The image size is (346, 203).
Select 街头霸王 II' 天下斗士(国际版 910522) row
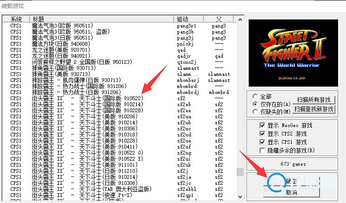pyautogui.click(x=119, y=98)
